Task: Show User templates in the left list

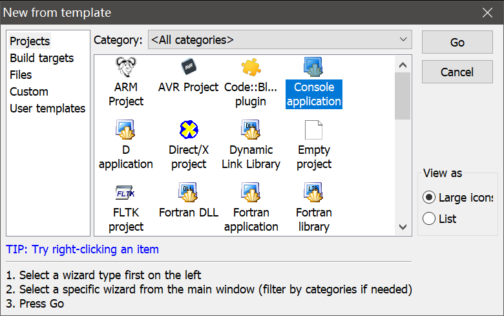Action: [x=47, y=109]
